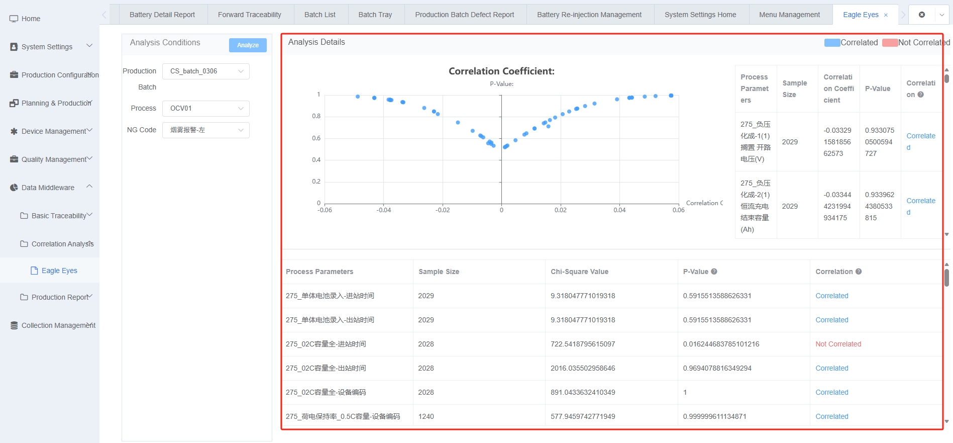The image size is (953, 443).
Task: Click the Data Middleware pie chart icon
Action: [x=14, y=188]
